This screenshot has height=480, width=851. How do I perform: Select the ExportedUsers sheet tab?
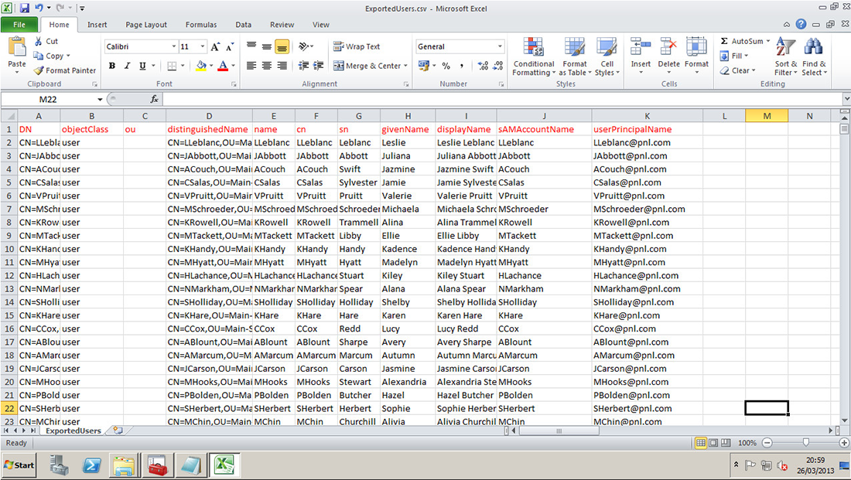[72, 430]
